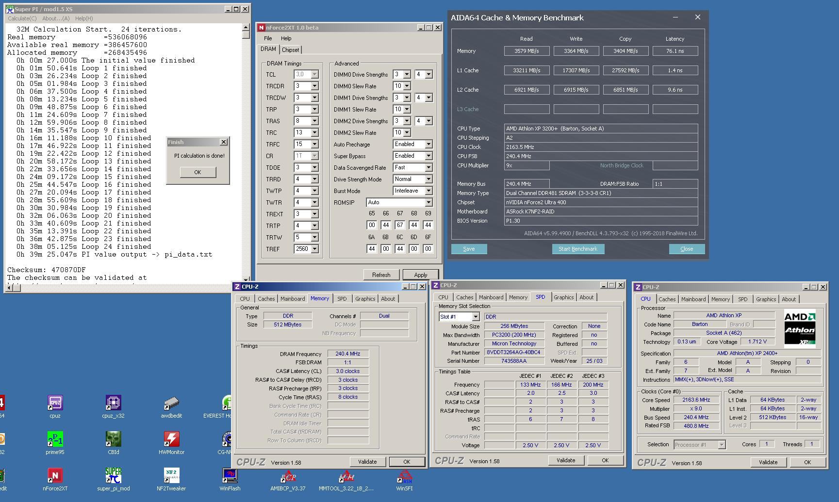Open the prime95 desktop icon
The width and height of the screenshot is (839, 502).
point(55,439)
